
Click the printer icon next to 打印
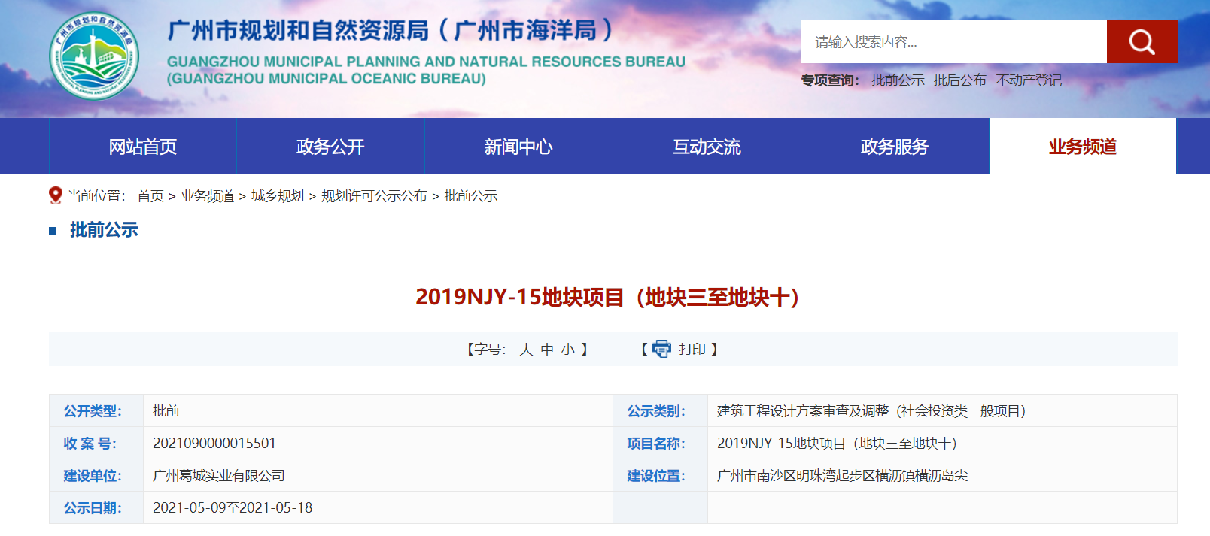pyautogui.click(x=661, y=349)
